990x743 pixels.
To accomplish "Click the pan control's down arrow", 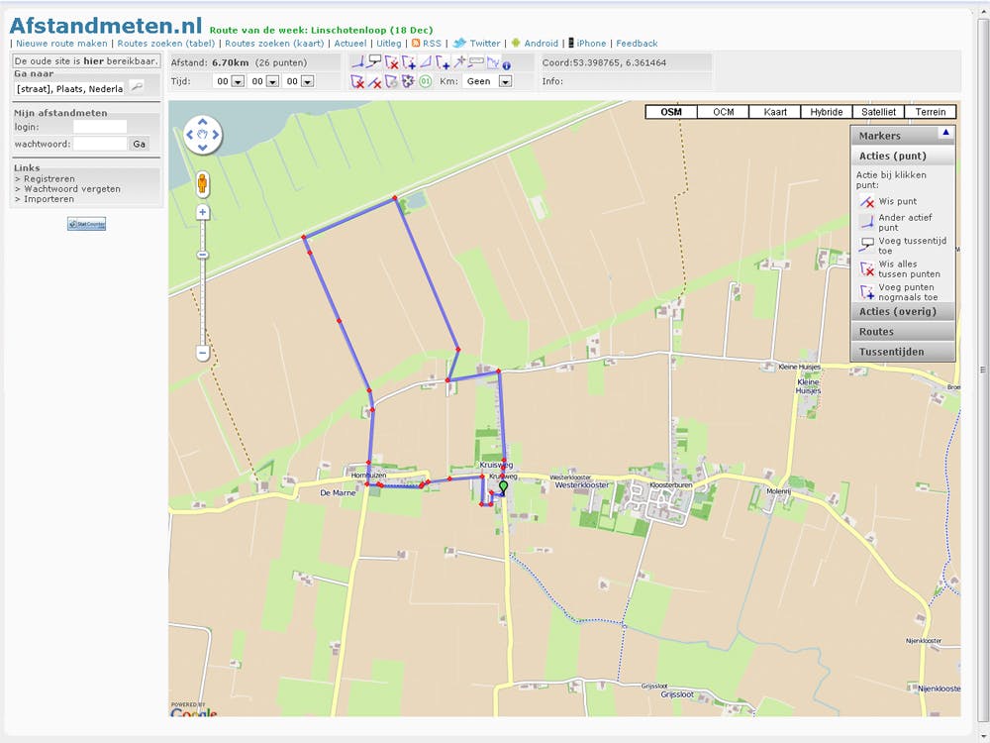I will click(x=203, y=148).
